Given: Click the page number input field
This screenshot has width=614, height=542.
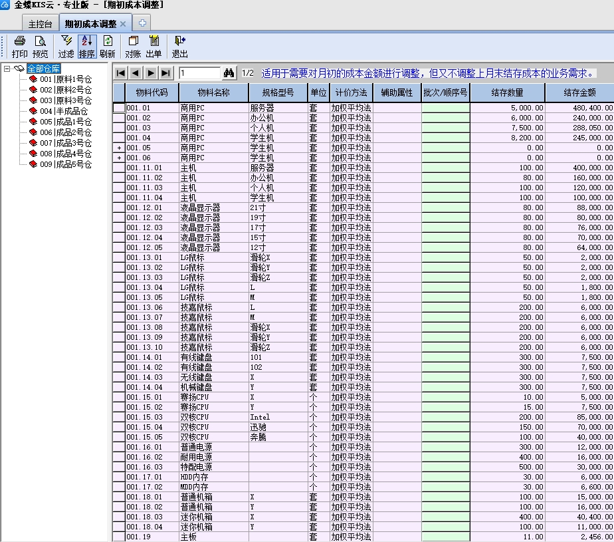Looking at the screenshot, I should tap(200, 73).
